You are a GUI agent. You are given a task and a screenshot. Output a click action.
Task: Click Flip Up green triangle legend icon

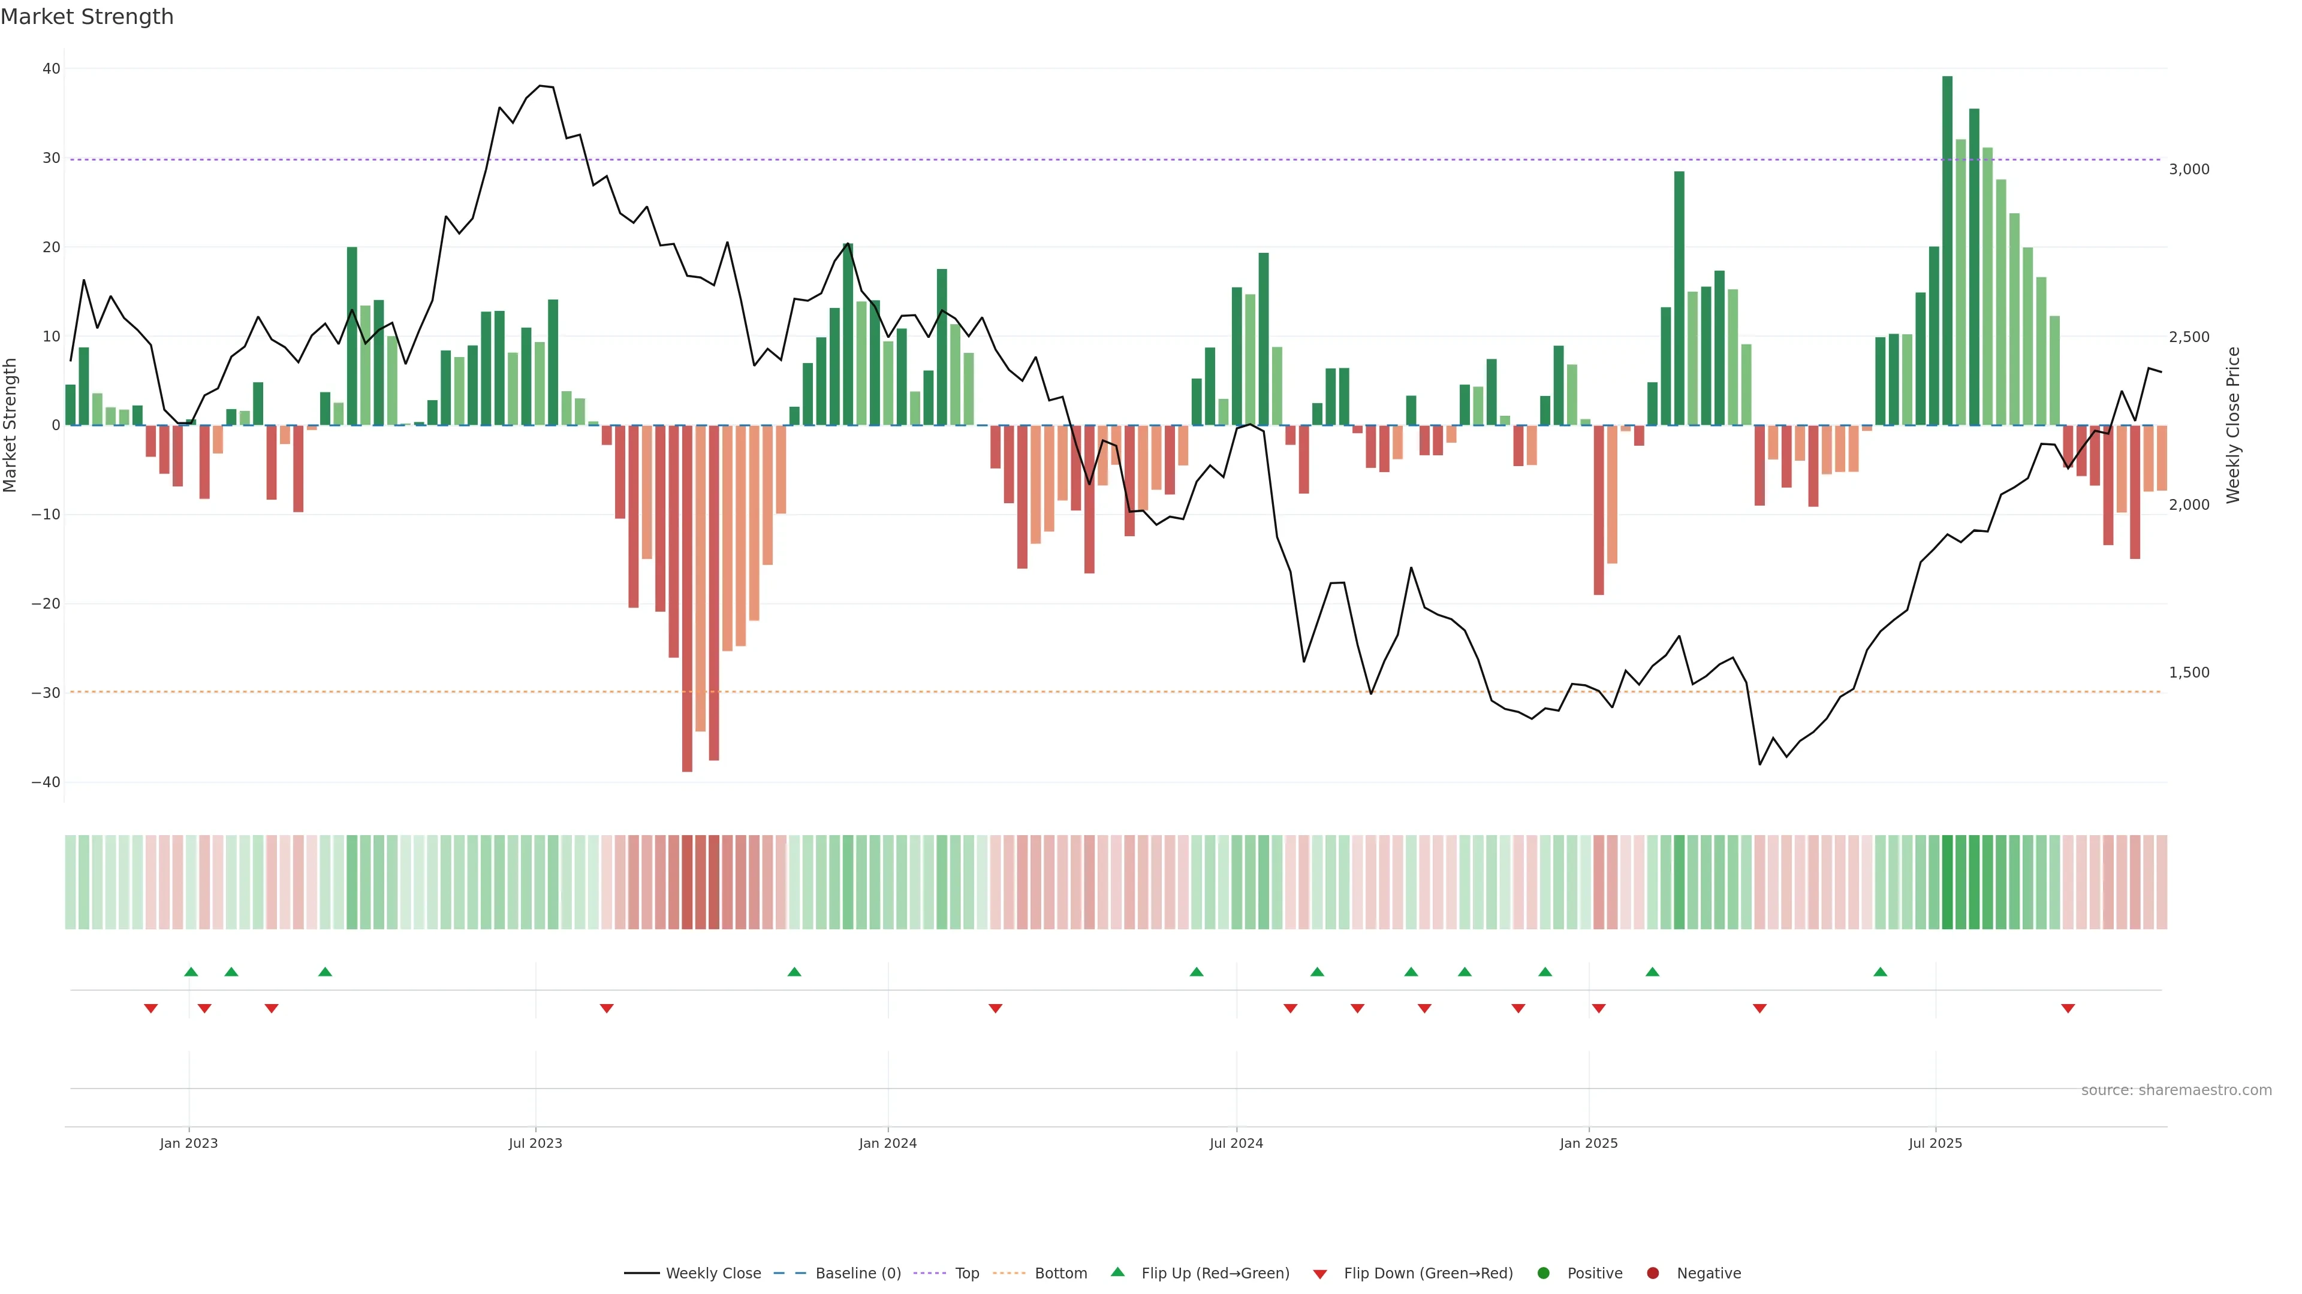[x=1117, y=1272]
